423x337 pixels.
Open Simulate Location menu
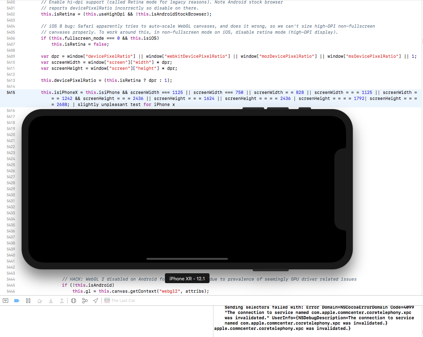(96, 301)
